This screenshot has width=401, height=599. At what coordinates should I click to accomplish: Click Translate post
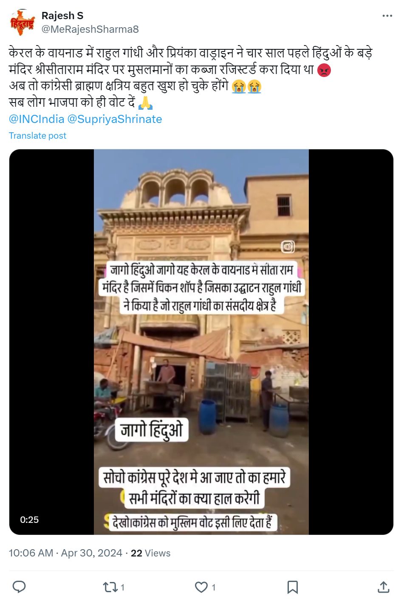(x=37, y=136)
